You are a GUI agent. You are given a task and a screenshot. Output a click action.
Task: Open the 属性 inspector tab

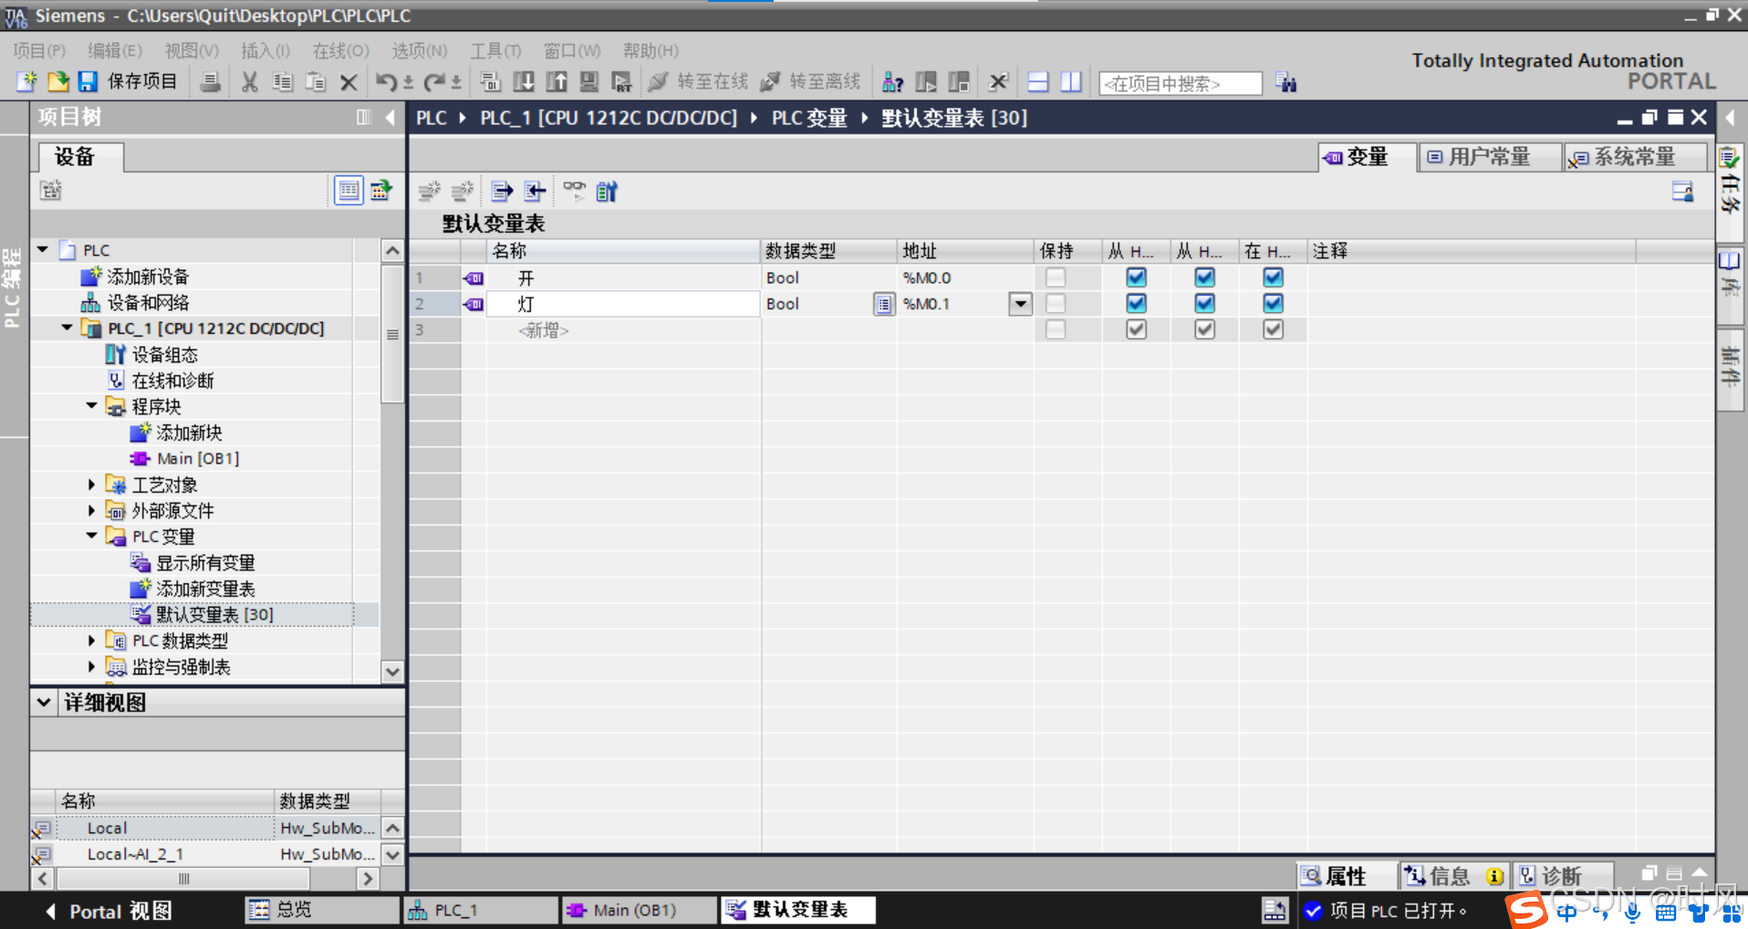1345,876
